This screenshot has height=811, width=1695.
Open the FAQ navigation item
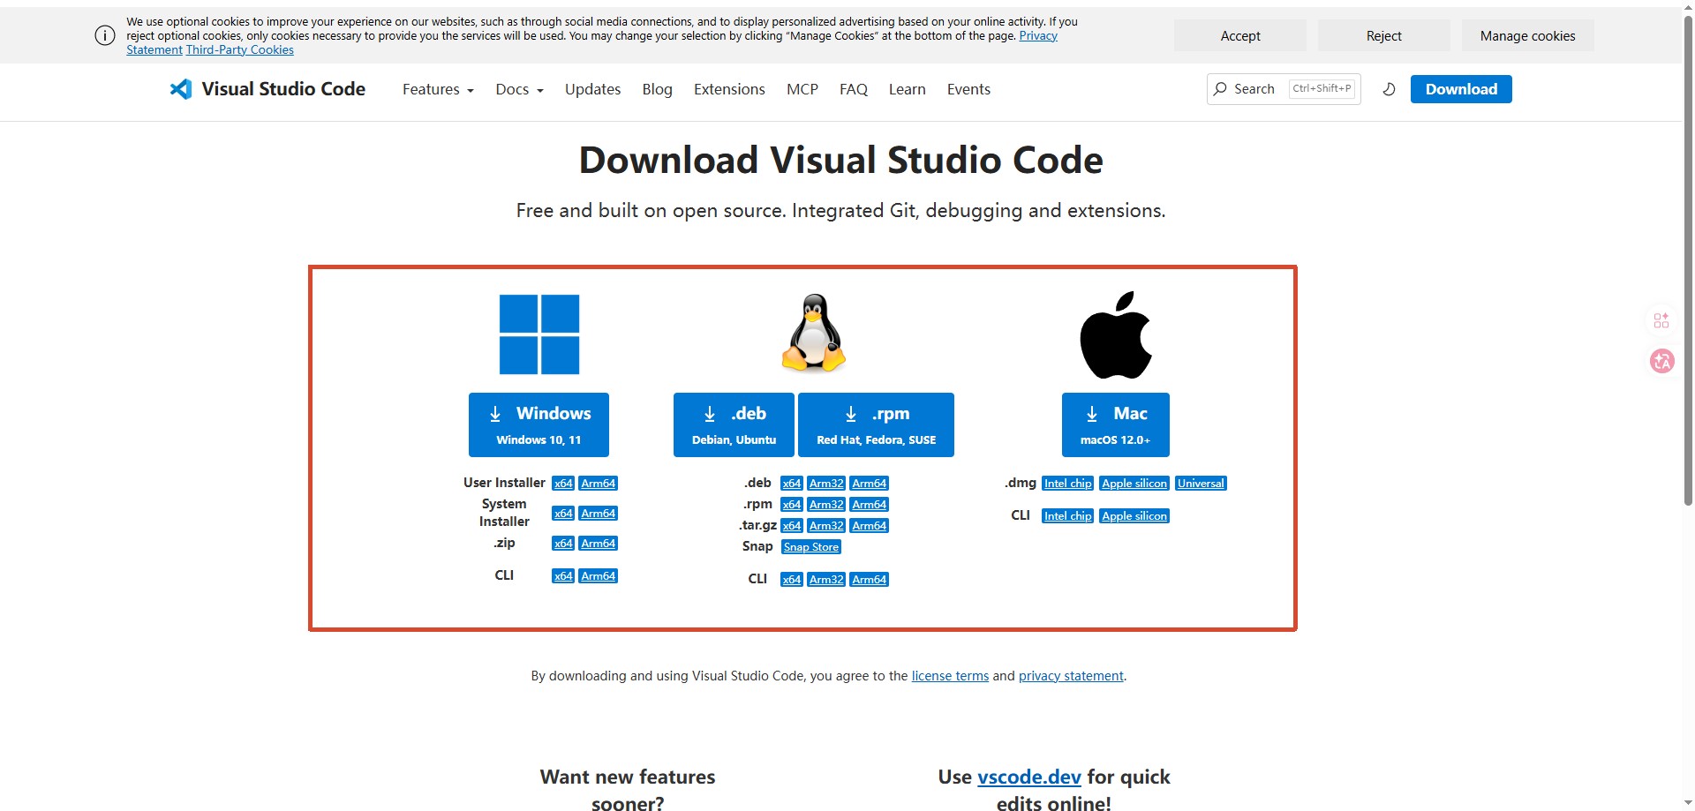click(854, 89)
